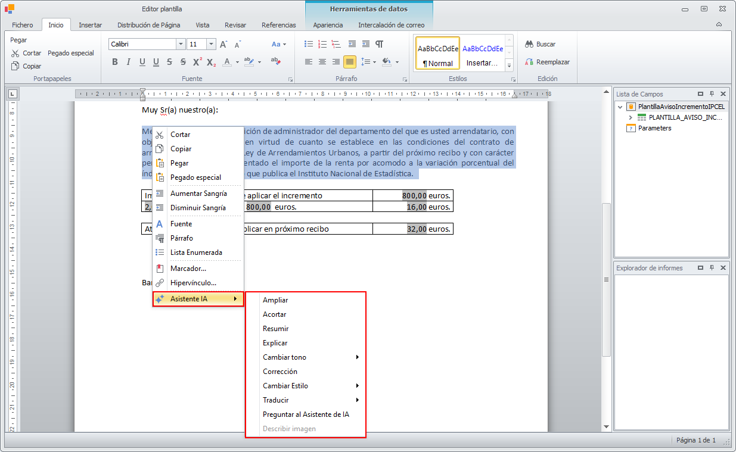Select the Parameters item in field list

pos(654,128)
